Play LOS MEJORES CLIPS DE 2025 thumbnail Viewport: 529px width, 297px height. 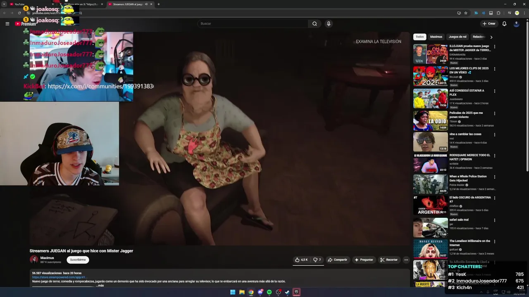[x=430, y=76]
